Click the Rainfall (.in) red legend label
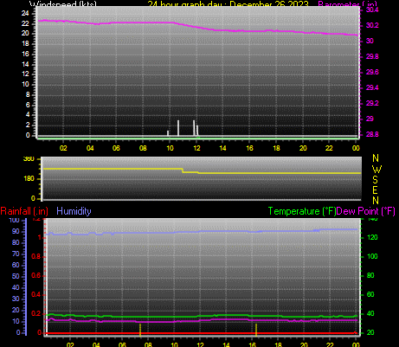Screen dimensions: 399x347 coord(24,211)
